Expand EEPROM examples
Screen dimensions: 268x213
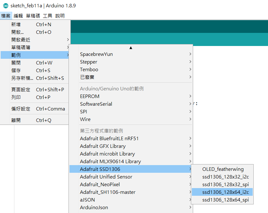(x=131, y=96)
